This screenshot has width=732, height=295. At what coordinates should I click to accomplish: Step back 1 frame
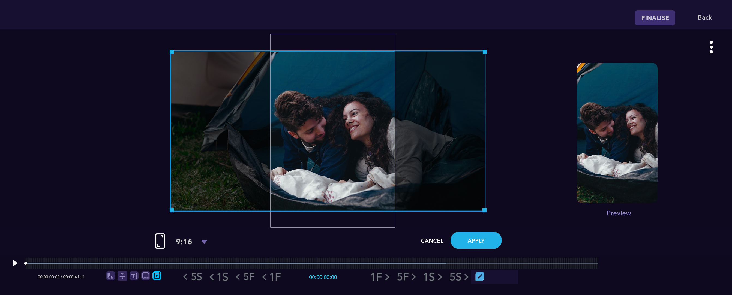click(272, 277)
